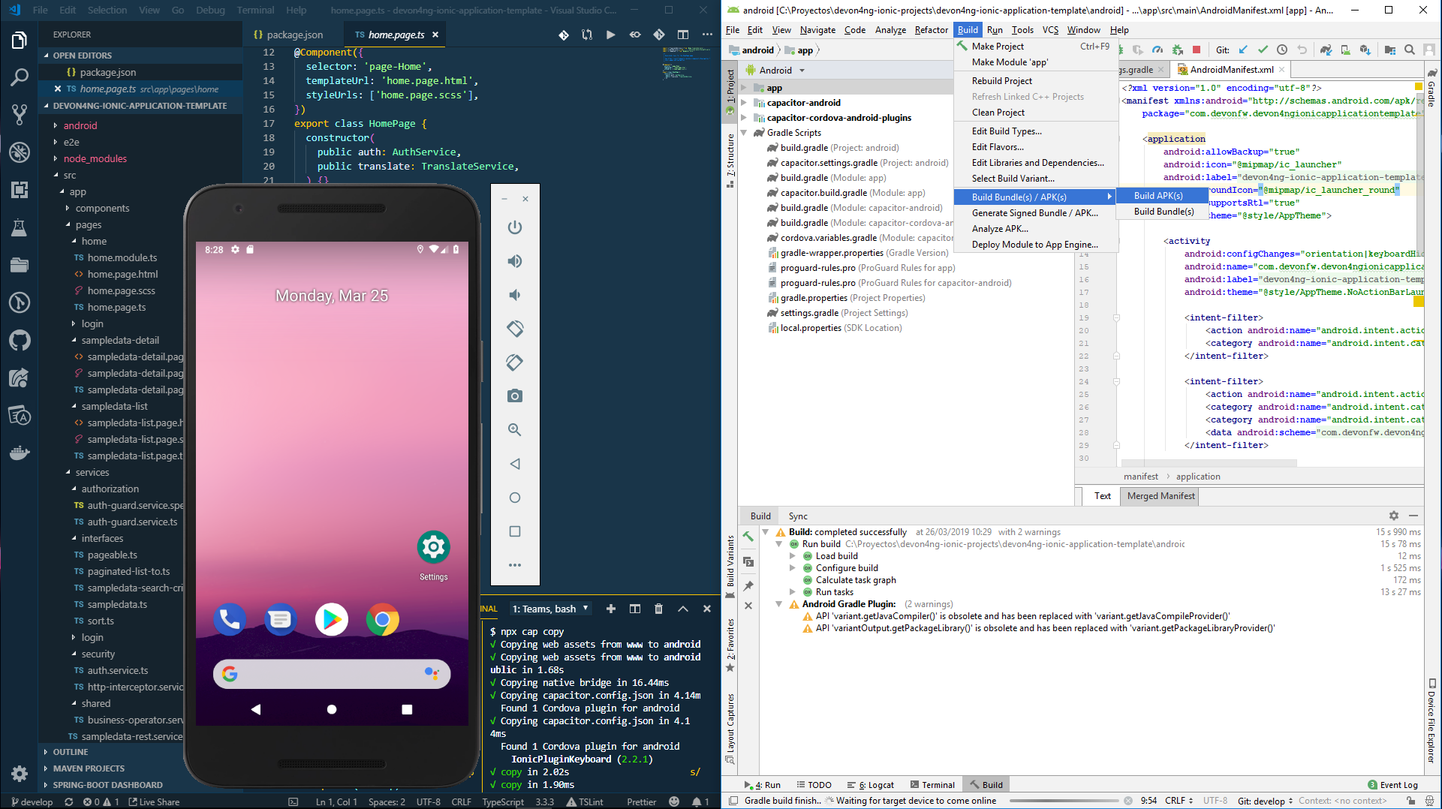The height and width of the screenshot is (809, 1442).
Task: Open the Settings app on the Android home screen
Action: pos(433,548)
